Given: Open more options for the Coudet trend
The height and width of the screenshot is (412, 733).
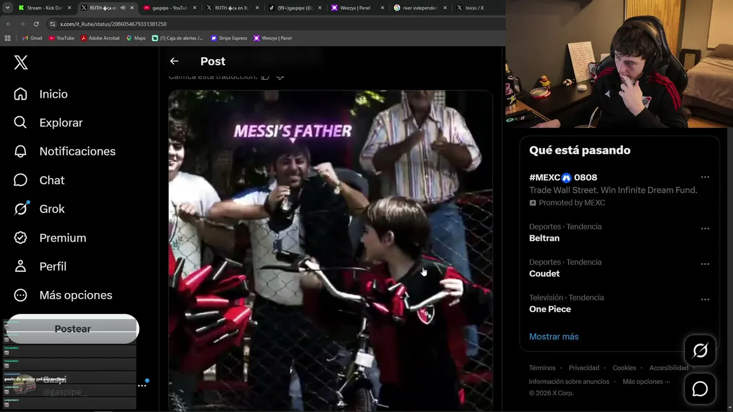Looking at the screenshot, I should coord(705,264).
